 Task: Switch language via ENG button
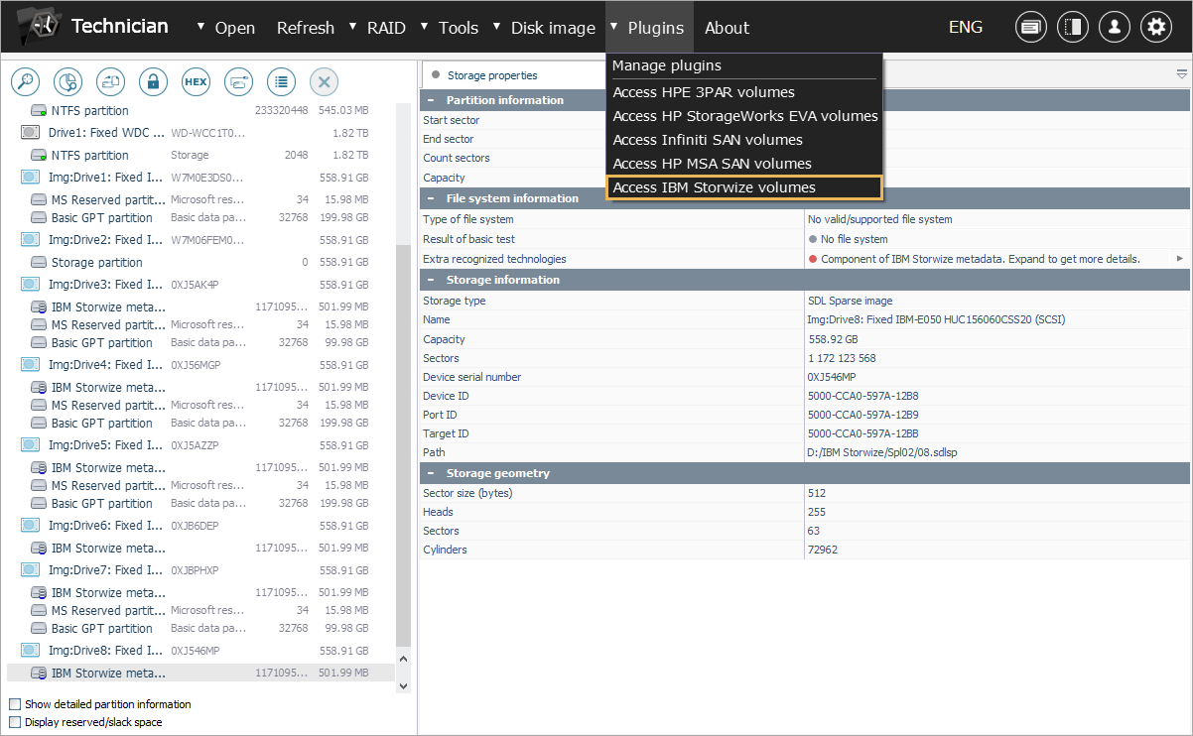[x=965, y=28]
